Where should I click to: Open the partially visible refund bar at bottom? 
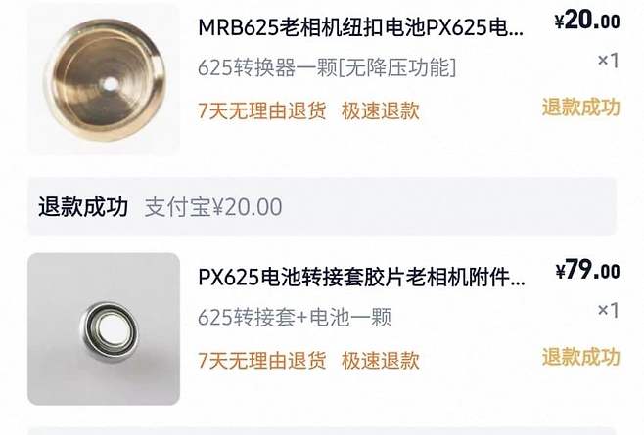322,431
